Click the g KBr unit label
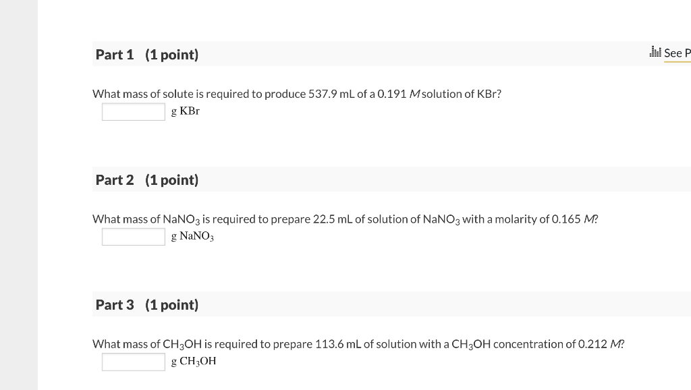The height and width of the screenshot is (390, 691). click(x=185, y=111)
